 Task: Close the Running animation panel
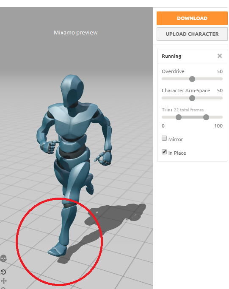[220, 56]
